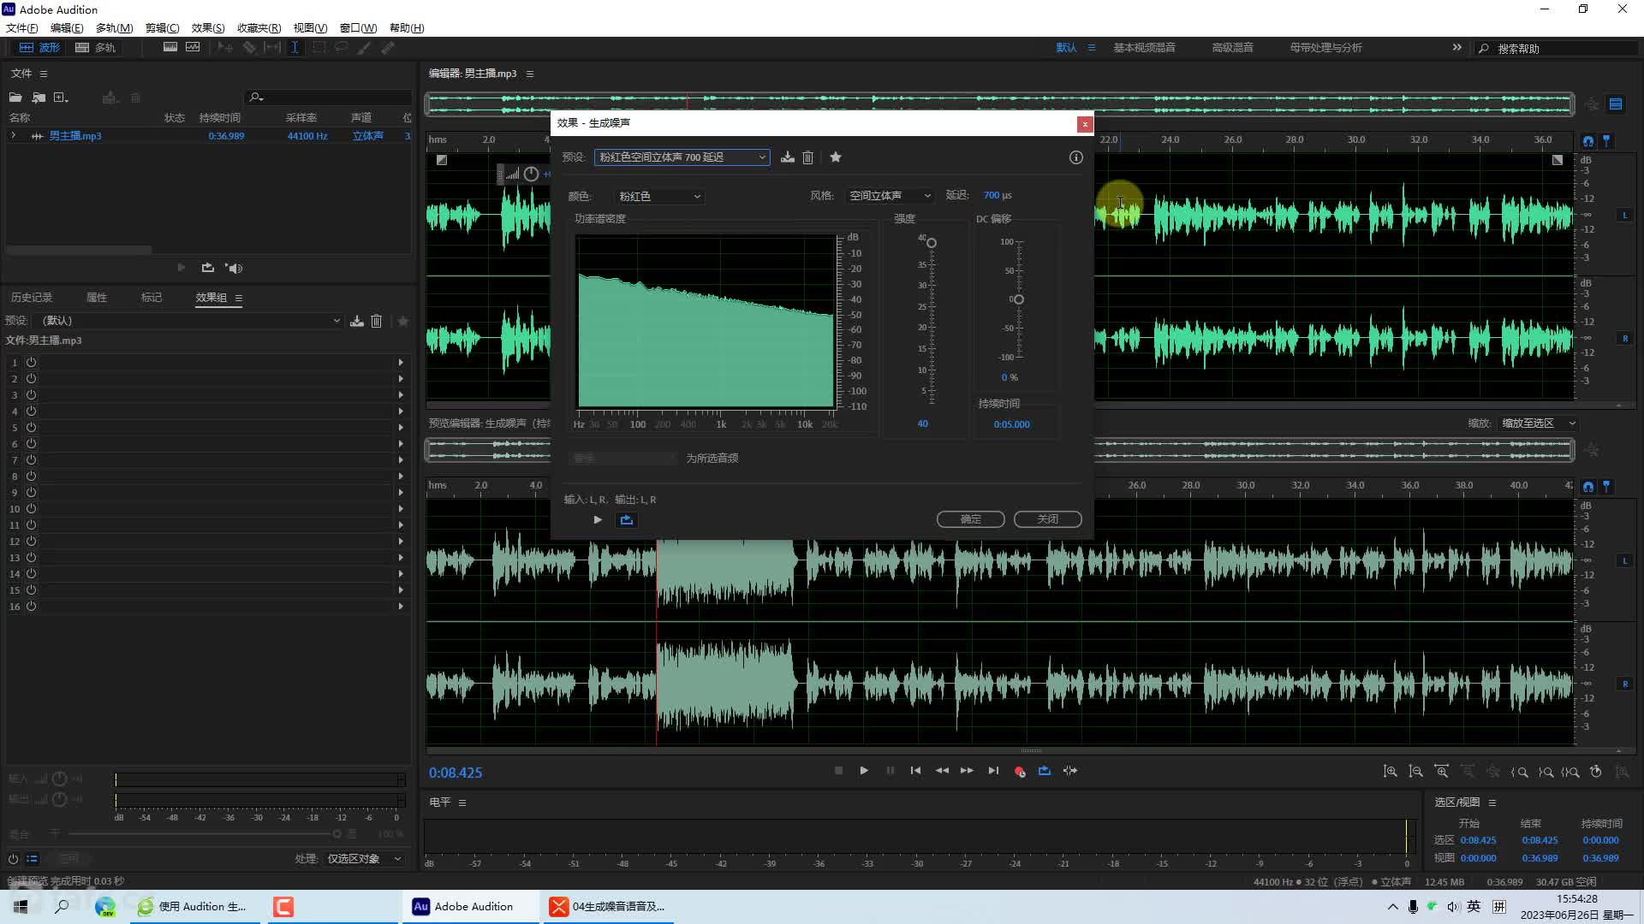Zoom in amplitude icon
The height and width of the screenshot is (924, 1644).
coord(1391,772)
